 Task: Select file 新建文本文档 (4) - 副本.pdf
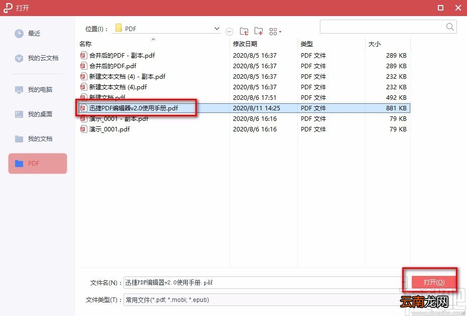pyautogui.click(x=127, y=76)
